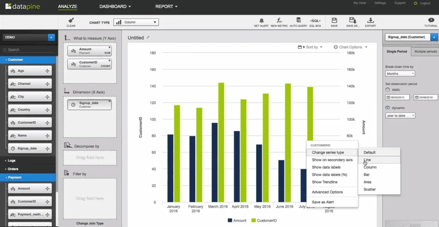Choose Area series type

pyautogui.click(x=379, y=182)
